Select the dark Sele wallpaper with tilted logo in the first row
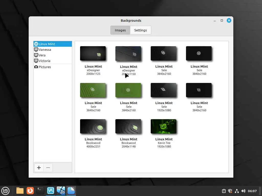 point(163,53)
